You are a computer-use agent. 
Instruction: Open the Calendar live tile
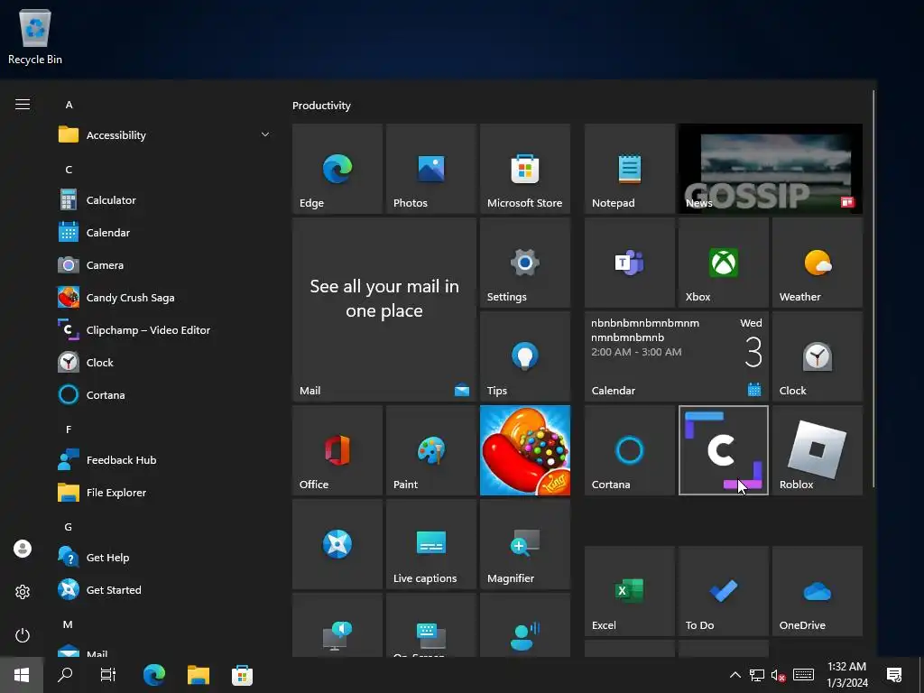pos(677,356)
